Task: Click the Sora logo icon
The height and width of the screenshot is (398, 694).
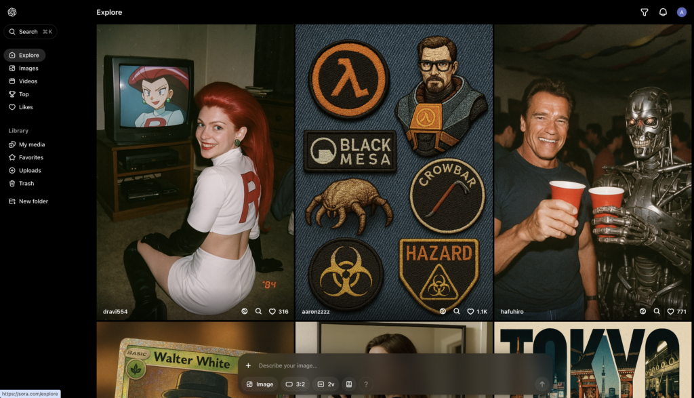Action: pyautogui.click(x=12, y=12)
